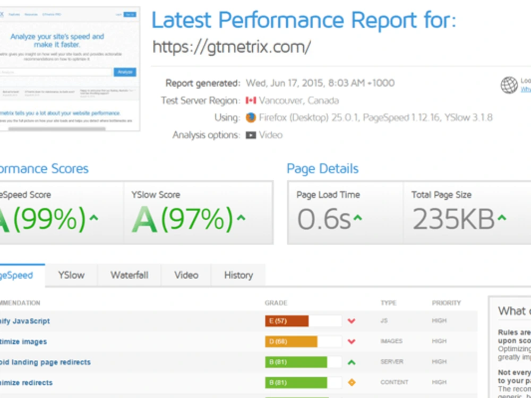The width and height of the screenshot is (531, 398).
Task: Switch to the YSlow tab
Action: click(x=71, y=275)
